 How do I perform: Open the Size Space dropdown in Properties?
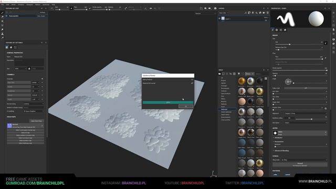(x=306, y=123)
